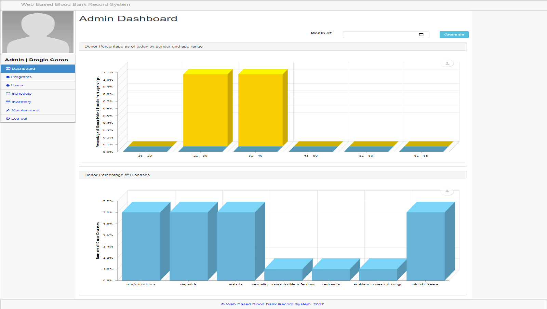547x309 pixels.
Task: Open the Inventory page
Action: [38, 102]
